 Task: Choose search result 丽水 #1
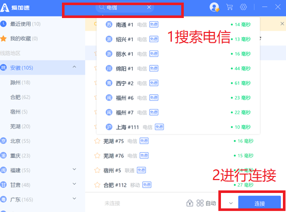coord(178,54)
